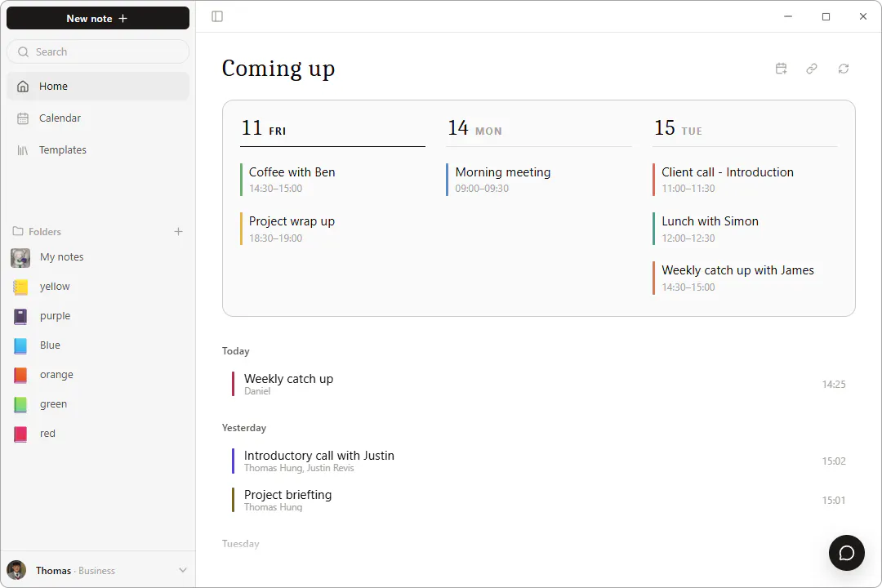This screenshot has width=882, height=588.
Task: Open the Templates section
Action: point(98,150)
